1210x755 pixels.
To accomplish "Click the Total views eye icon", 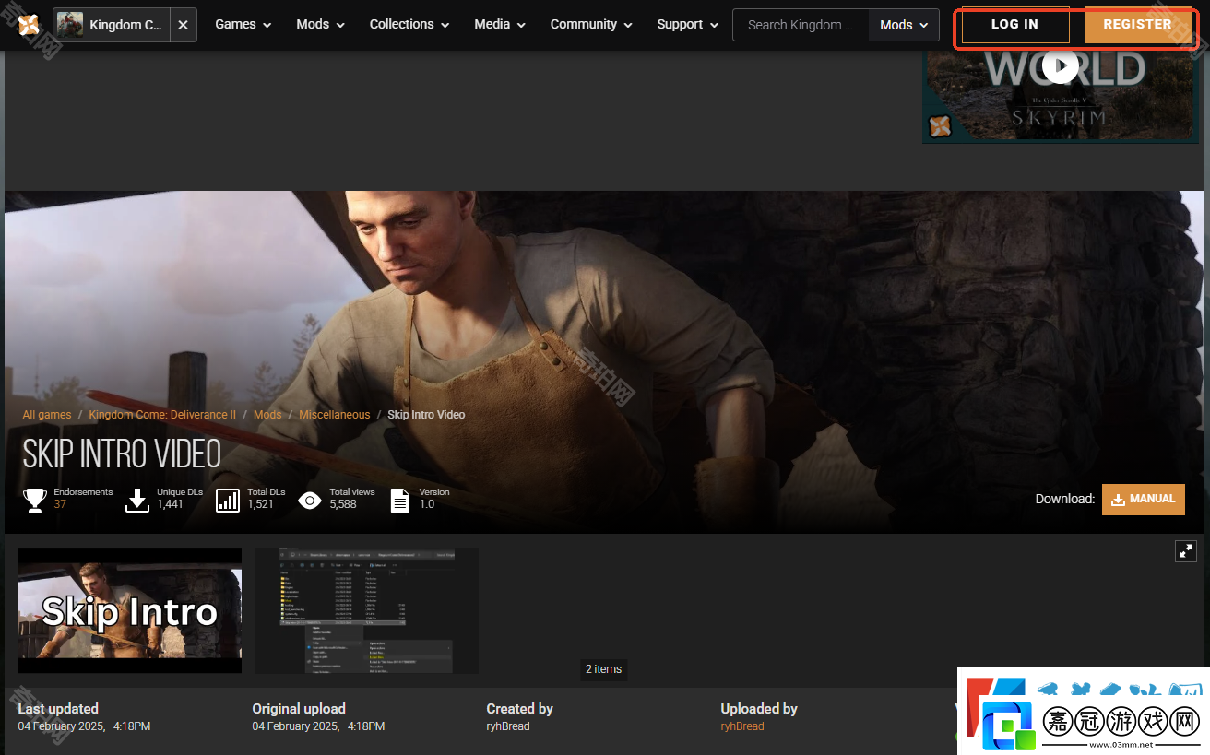I will [310, 501].
